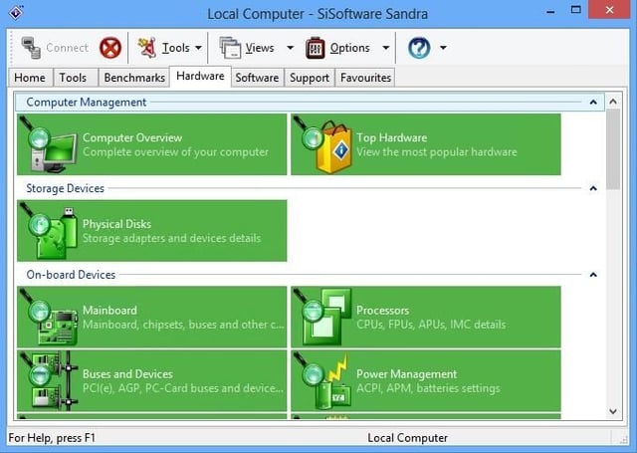Maximize the Sandra window

(575, 9)
